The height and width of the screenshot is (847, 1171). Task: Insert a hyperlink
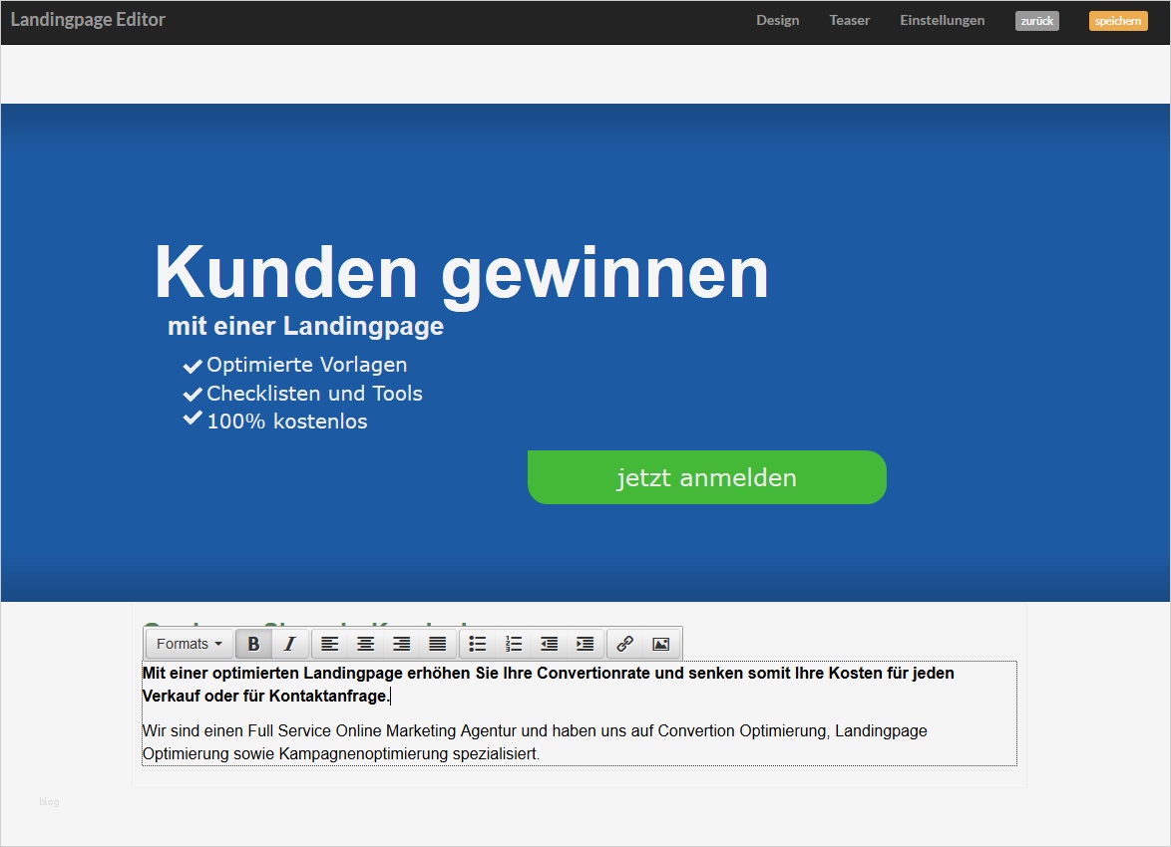coord(625,644)
